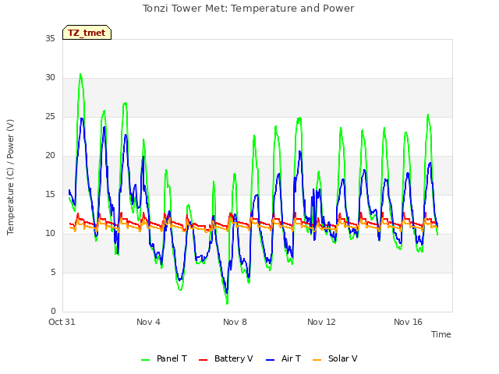Click the green Panel T legend swatch

pyautogui.click(x=146, y=360)
